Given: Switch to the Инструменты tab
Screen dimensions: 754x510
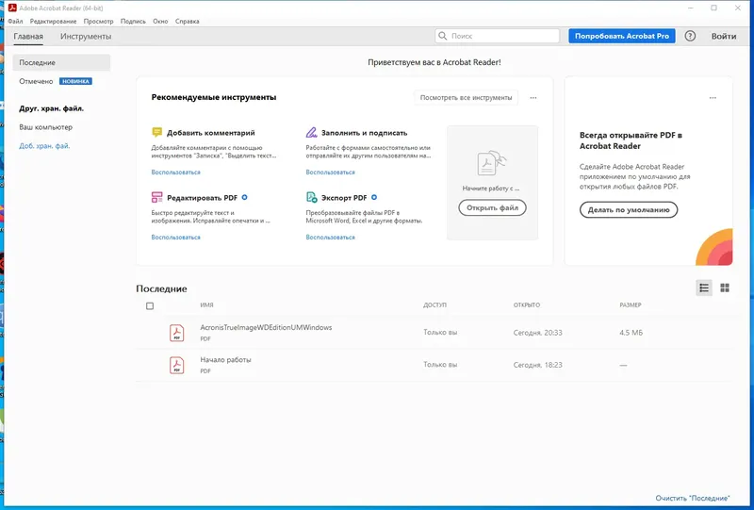Looking at the screenshot, I should click(x=86, y=37).
